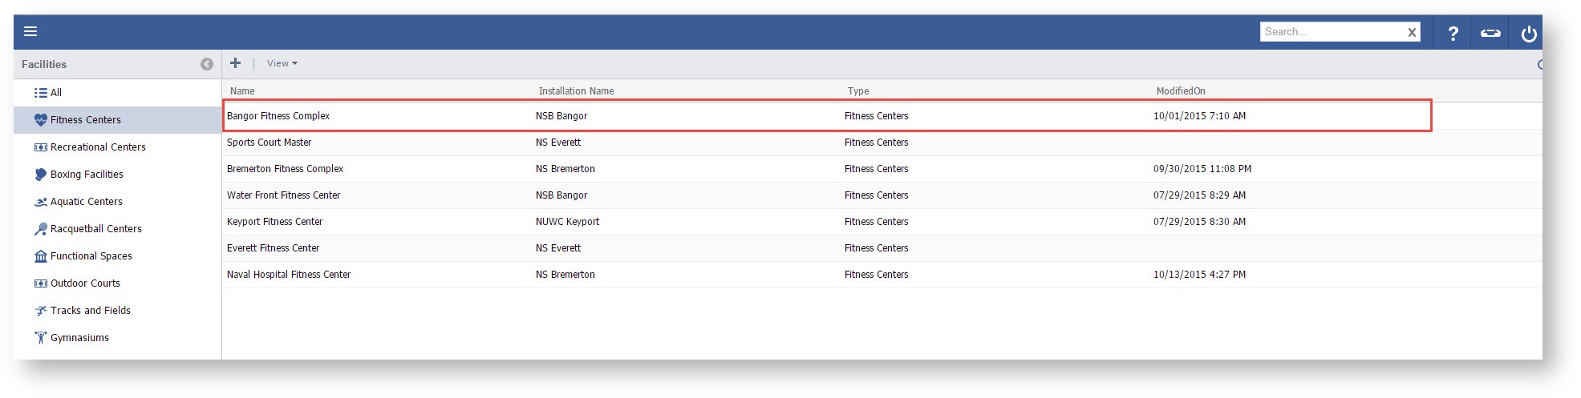Select the Aquatic Centers swimmer icon
Screen dimensions: 1581x398
41,202
